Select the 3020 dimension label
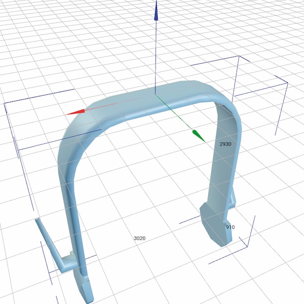Screen dimensions: 304x304 click(139, 238)
